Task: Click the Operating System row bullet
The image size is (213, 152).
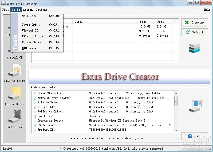Action: (35, 121)
